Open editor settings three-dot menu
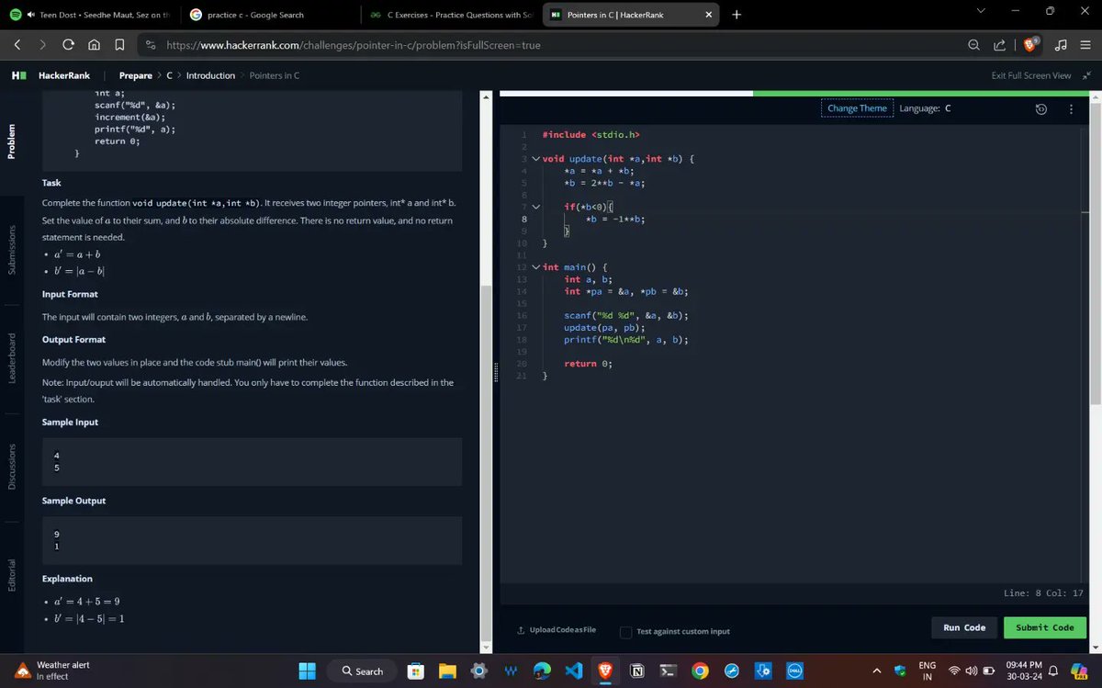This screenshot has width=1102, height=688. click(1071, 109)
